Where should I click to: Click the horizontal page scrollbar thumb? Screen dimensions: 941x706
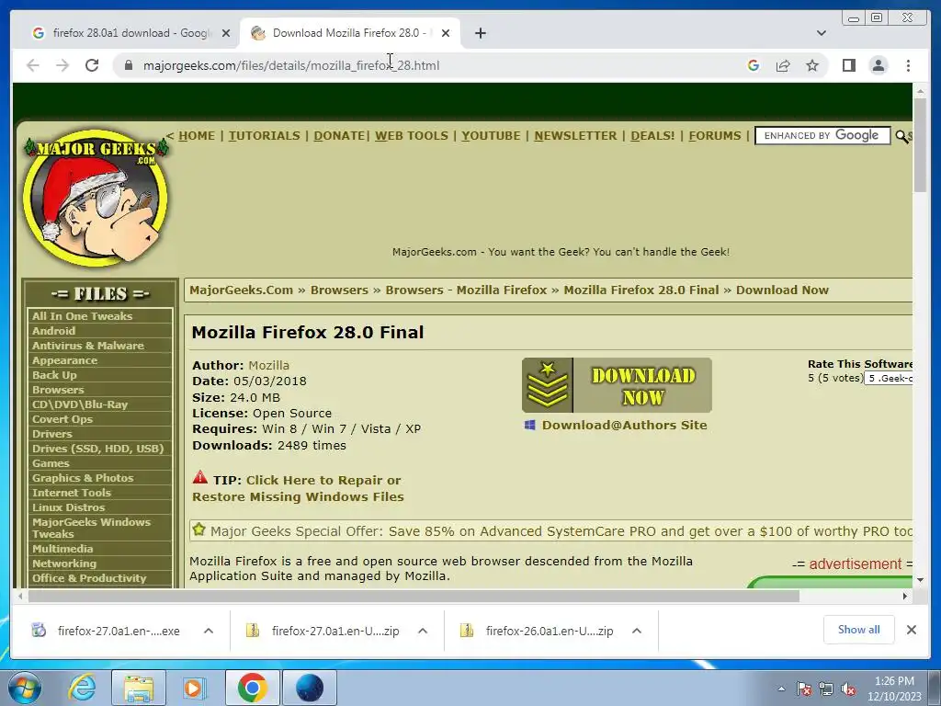[x=414, y=596]
